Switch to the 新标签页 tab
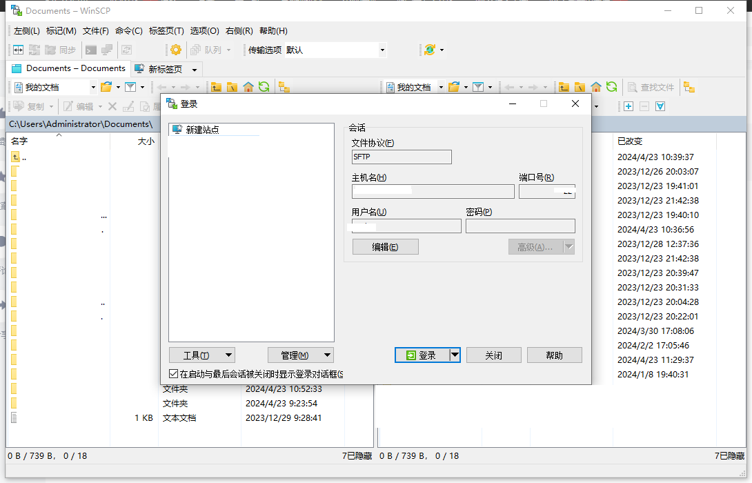 pos(165,69)
